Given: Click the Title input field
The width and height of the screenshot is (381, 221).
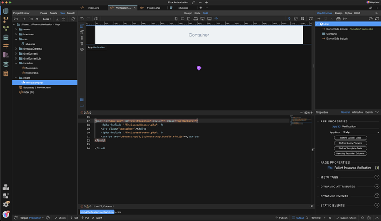Looking at the screenshot, I should [x=354, y=168].
